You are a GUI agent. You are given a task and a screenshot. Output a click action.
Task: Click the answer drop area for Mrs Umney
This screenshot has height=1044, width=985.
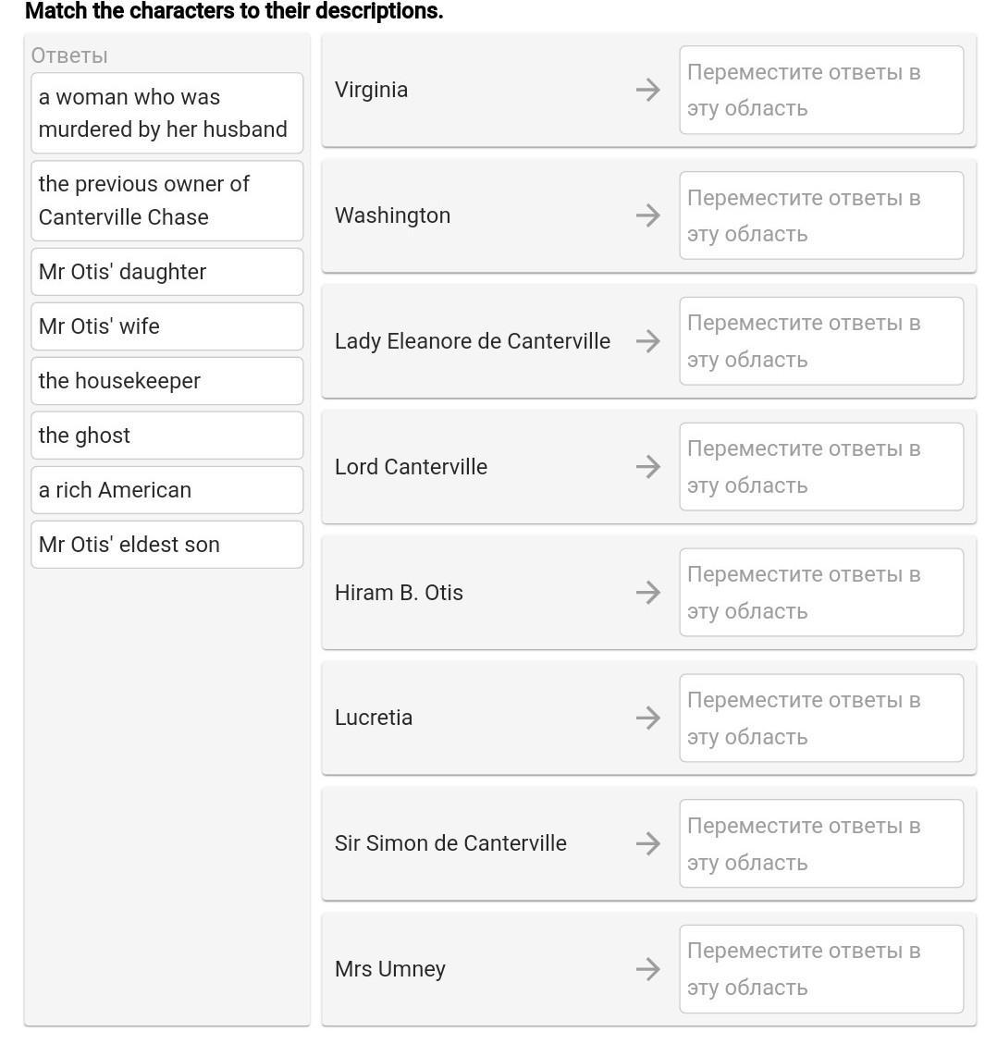coord(821,969)
